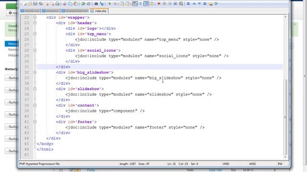Click the Paste clipboard icon
This screenshot has height=172, width=307.
pos(76,4)
